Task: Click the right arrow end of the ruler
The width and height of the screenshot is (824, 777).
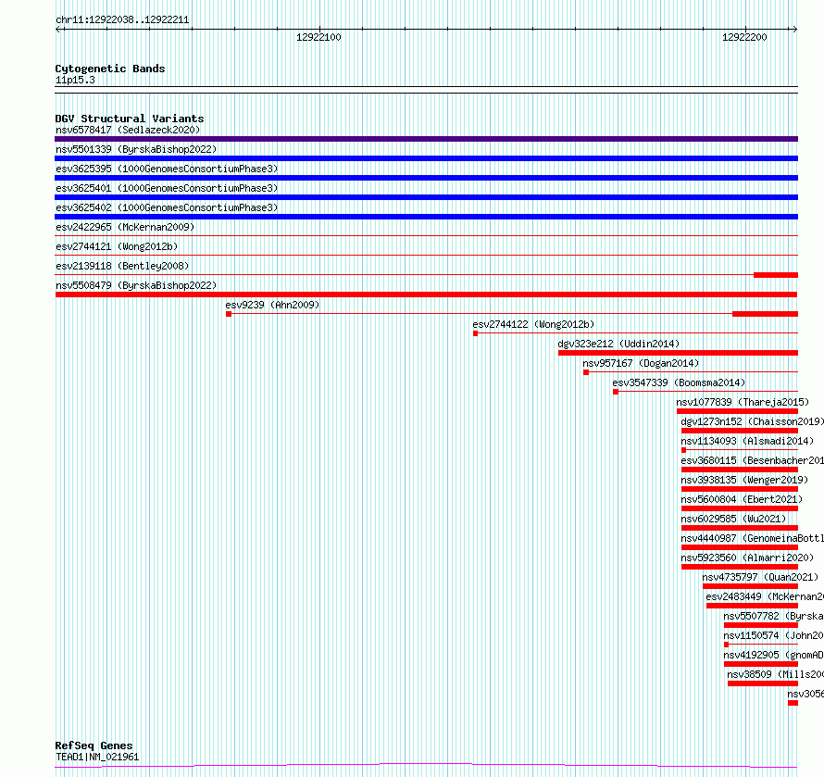Action: pyautogui.click(x=794, y=30)
